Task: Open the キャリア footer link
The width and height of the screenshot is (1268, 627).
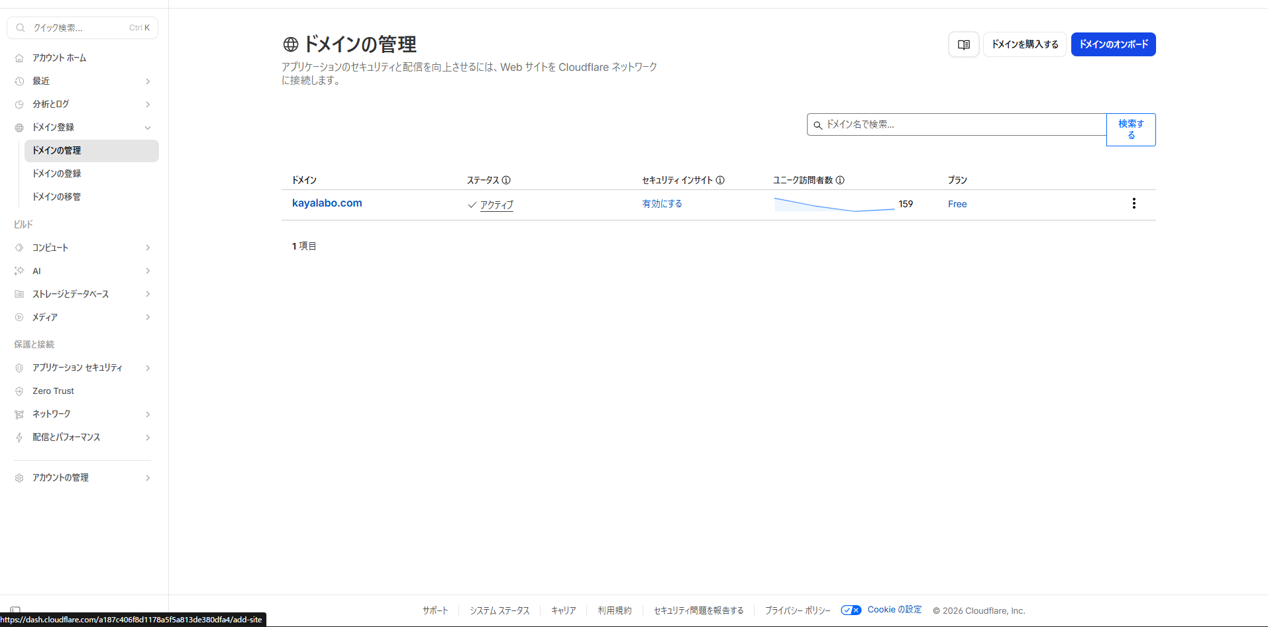Action: tap(564, 610)
